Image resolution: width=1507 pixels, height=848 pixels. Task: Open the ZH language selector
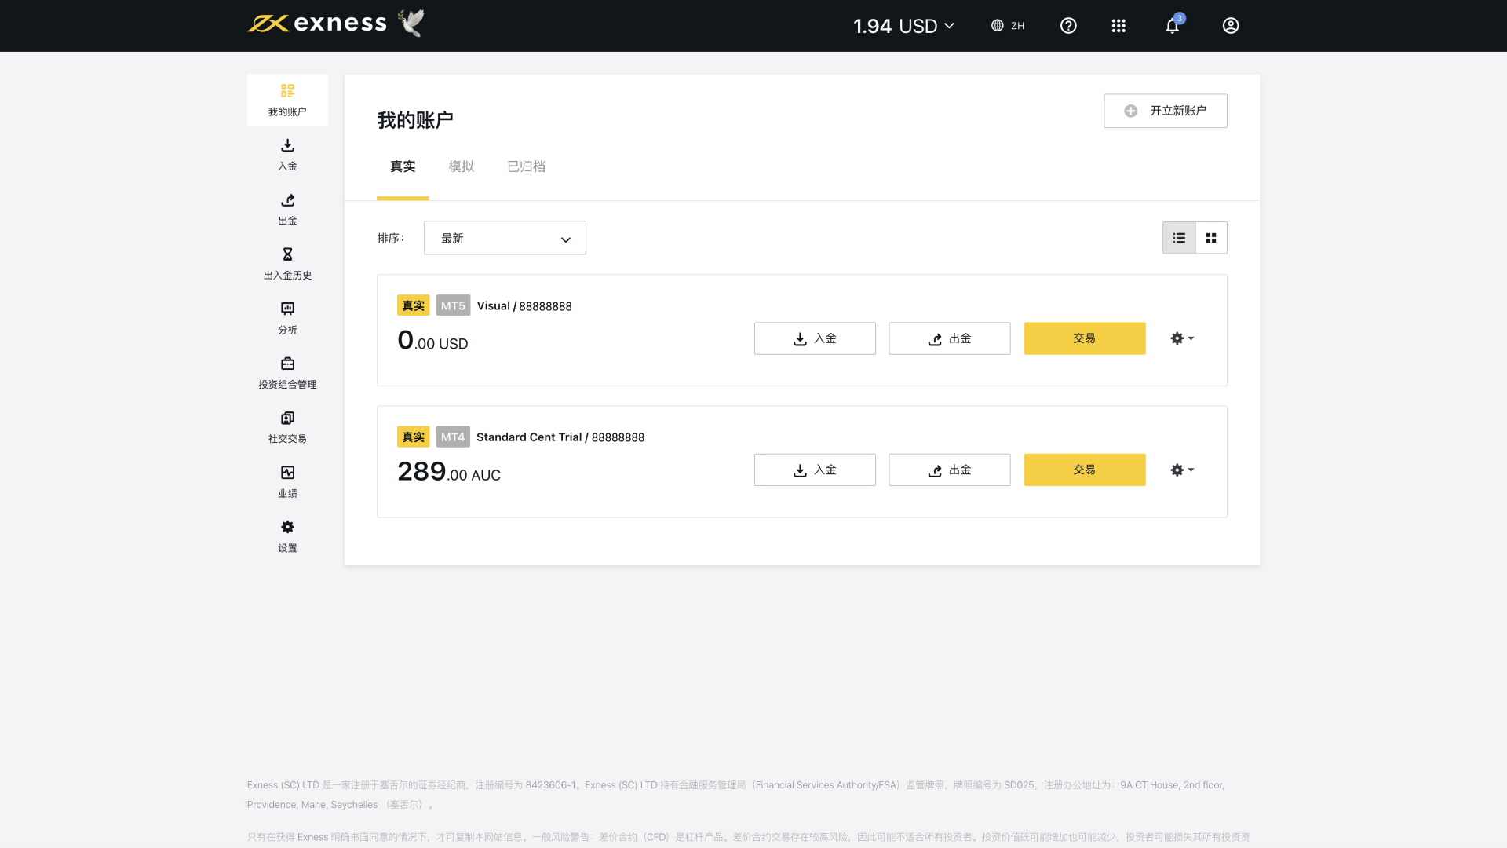[x=1008, y=26]
